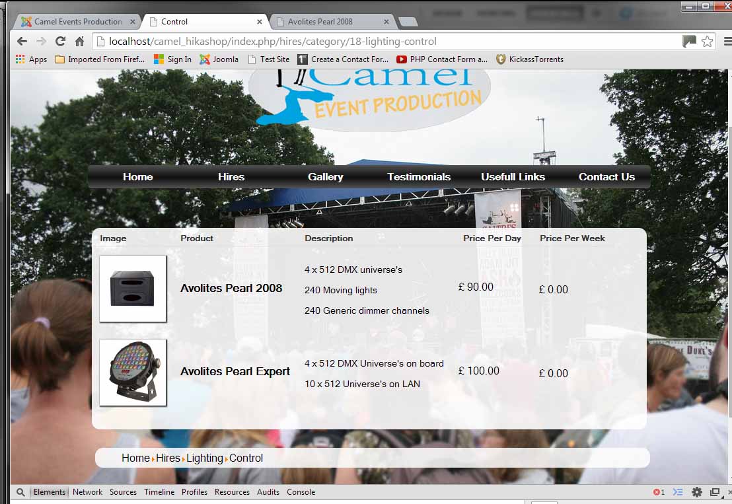
Task: Open the Test Site bookmark
Action: tap(269, 59)
